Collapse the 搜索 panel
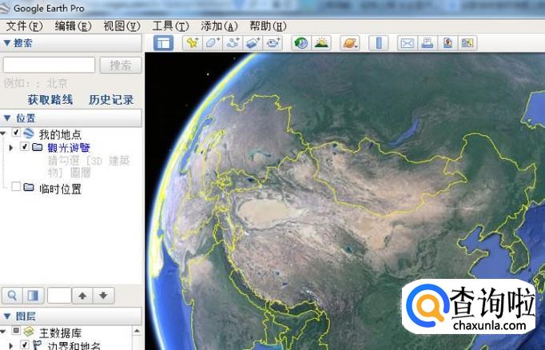 [6, 43]
